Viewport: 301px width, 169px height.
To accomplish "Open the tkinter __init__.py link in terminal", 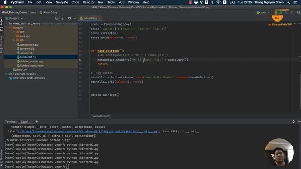I will click(87, 131).
